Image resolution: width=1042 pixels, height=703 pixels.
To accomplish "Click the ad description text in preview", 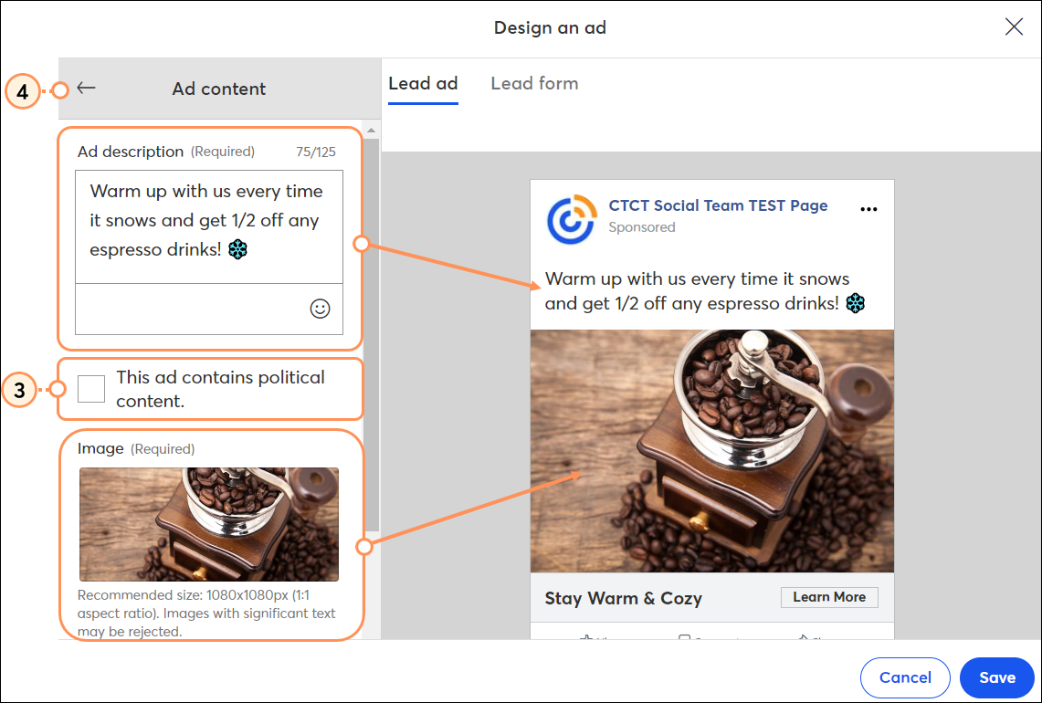I will [704, 291].
